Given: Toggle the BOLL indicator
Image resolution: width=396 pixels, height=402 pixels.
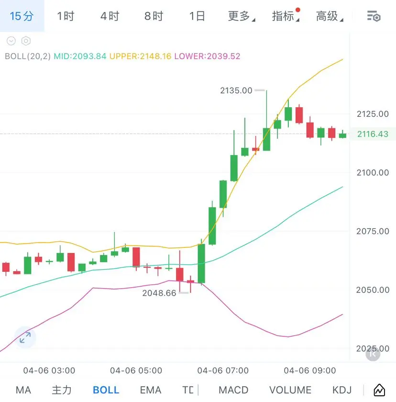Looking at the screenshot, I should point(106,390).
